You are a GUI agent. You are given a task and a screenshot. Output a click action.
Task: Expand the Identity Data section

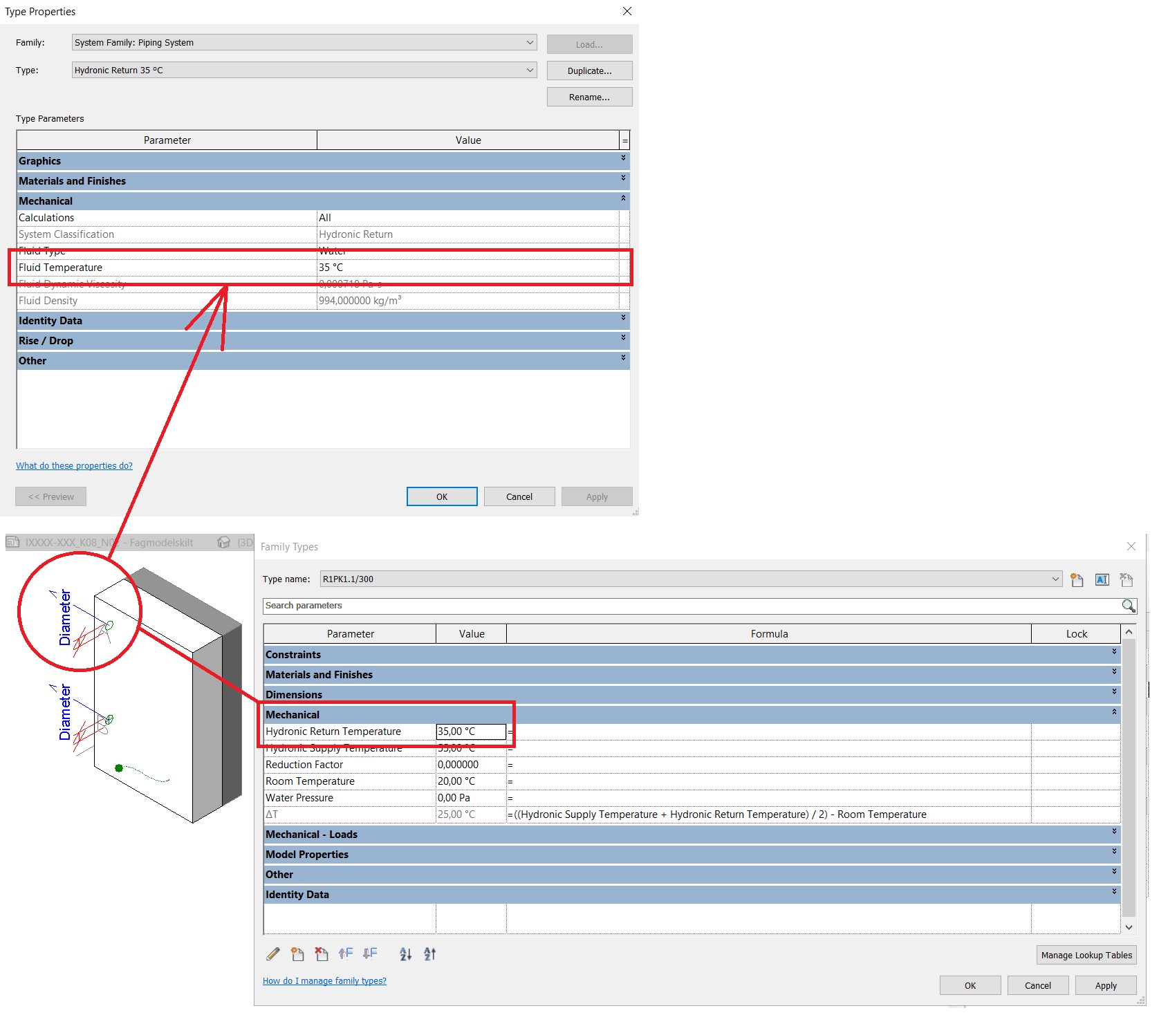[622, 319]
